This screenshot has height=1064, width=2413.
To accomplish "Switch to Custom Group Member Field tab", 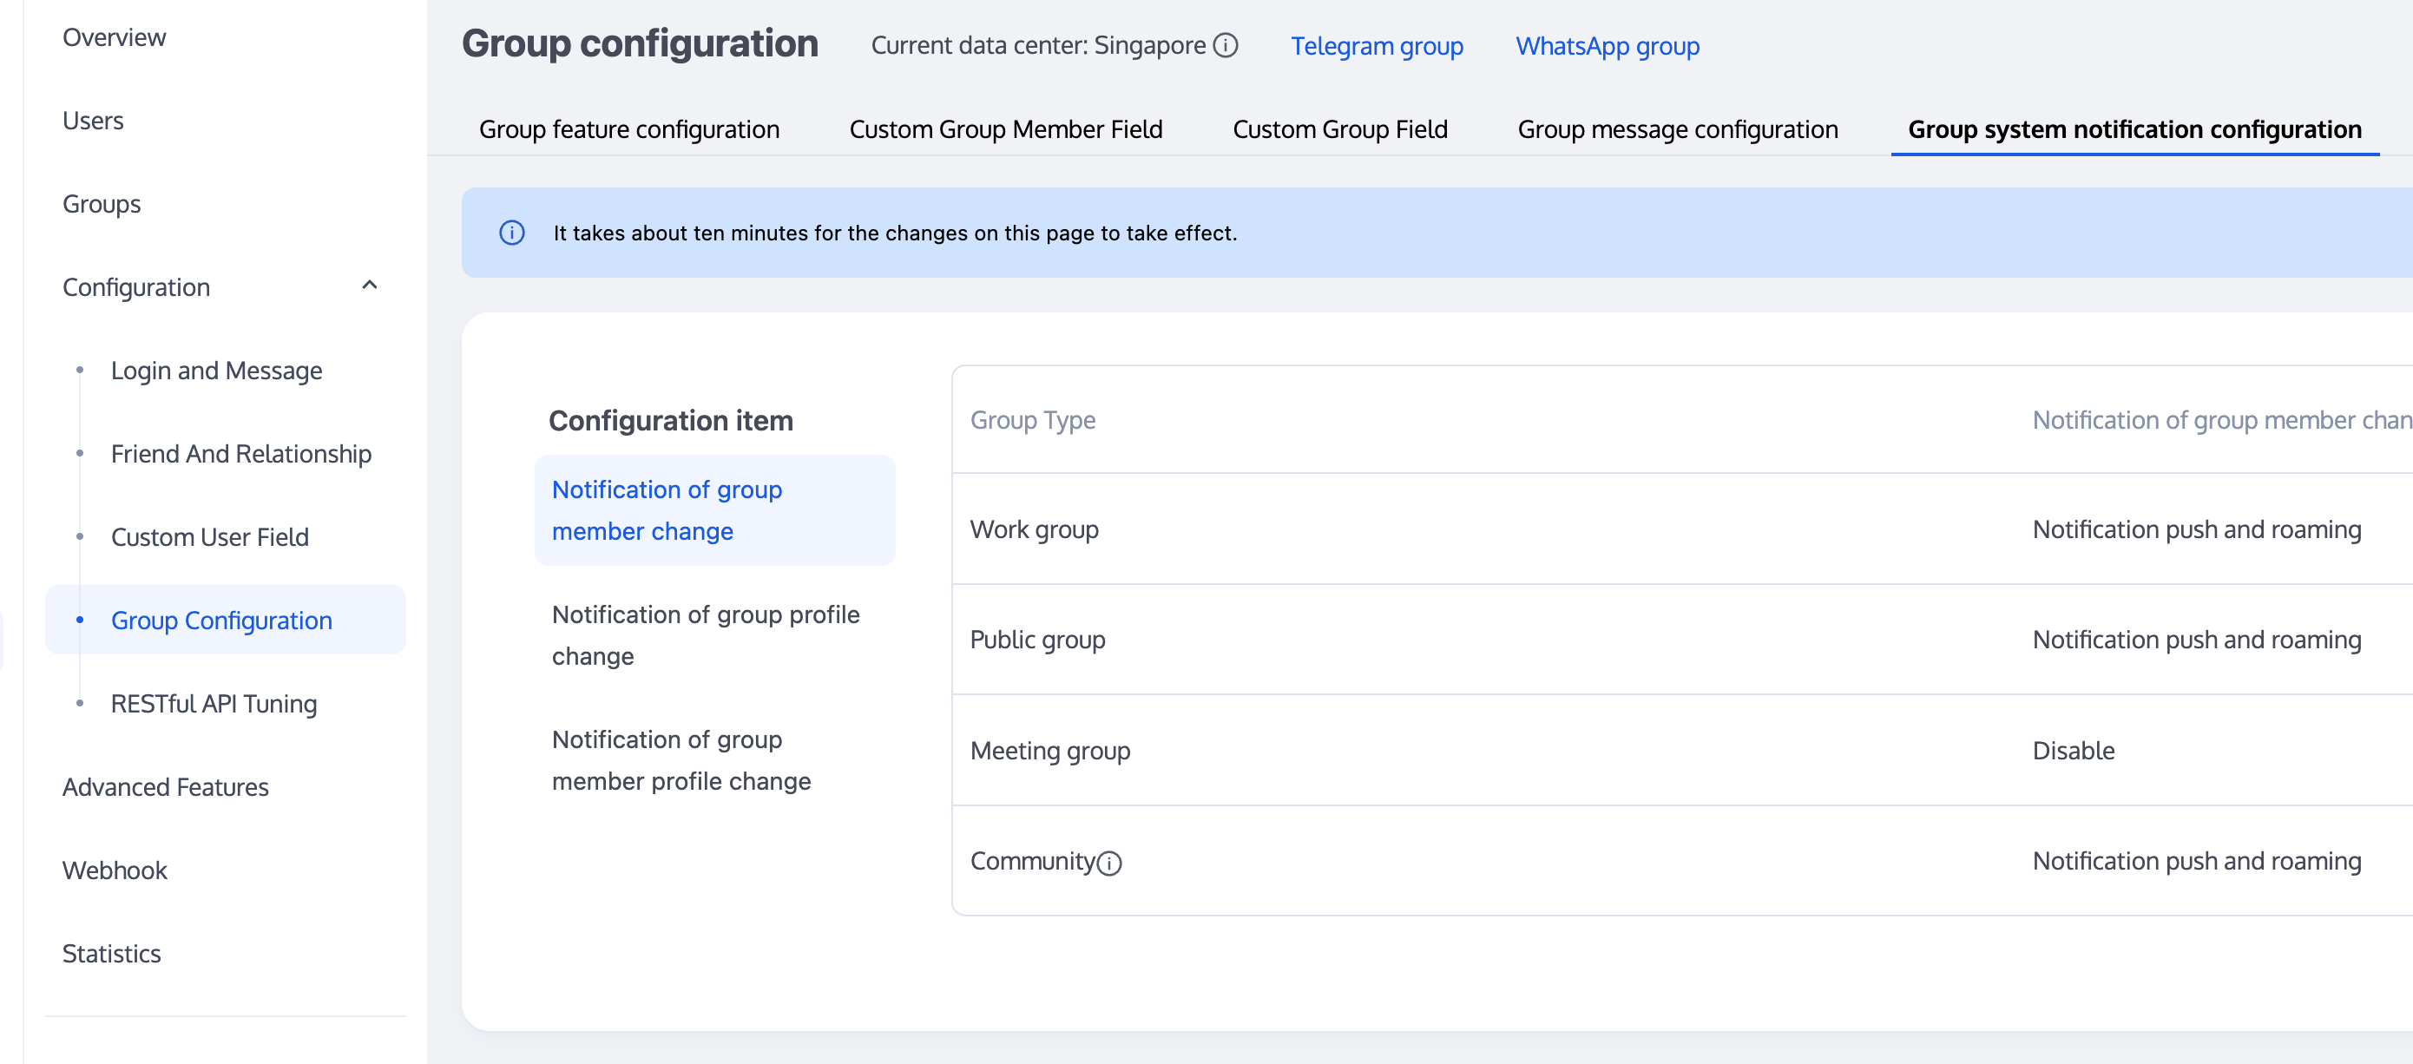I will pyautogui.click(x=1005, y=129).
